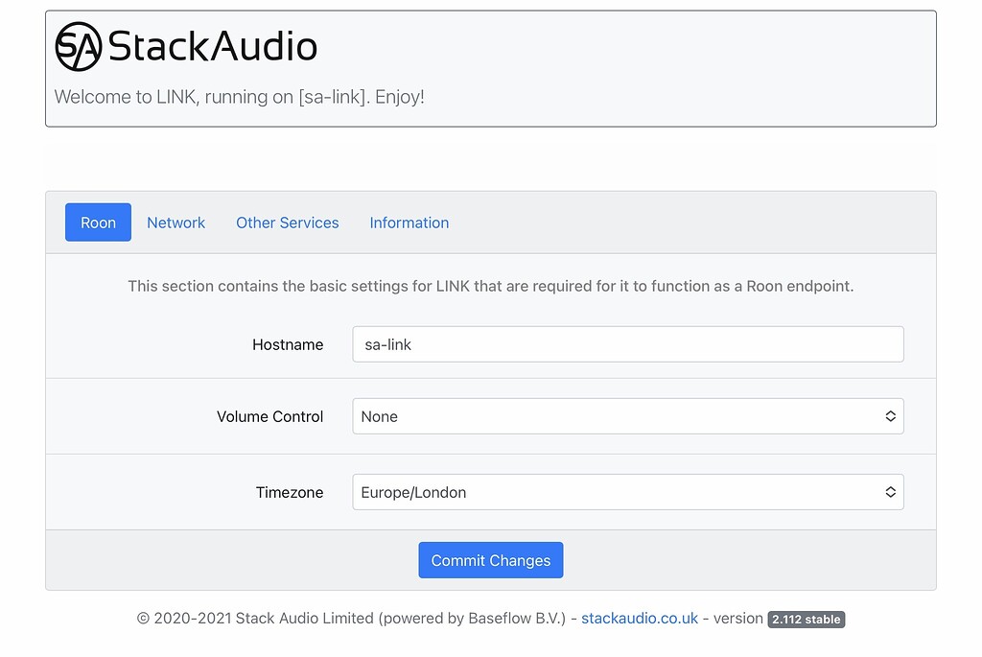982x657 pixels.
Task: Click the StackAudio header banner
Action: (x=491, y=67)
